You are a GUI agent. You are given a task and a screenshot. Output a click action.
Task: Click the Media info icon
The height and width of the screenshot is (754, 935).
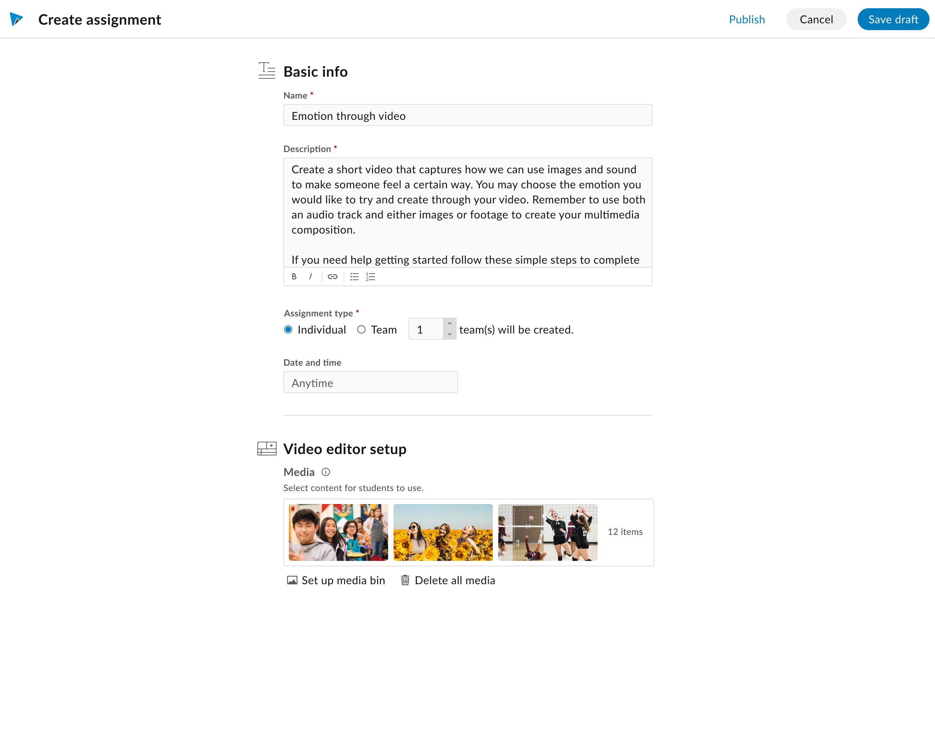tap(325, 472)
